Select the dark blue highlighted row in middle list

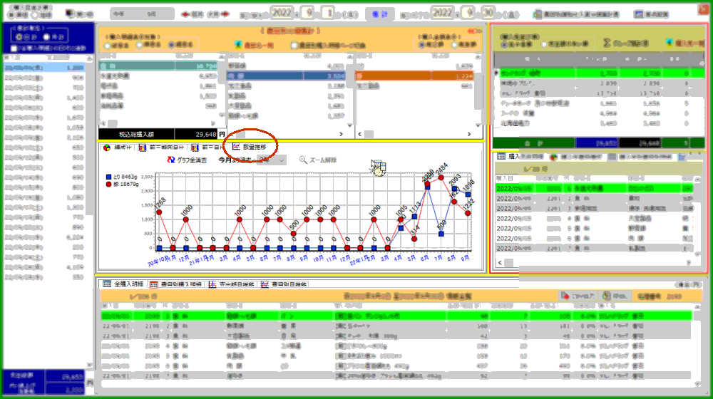pyautogui.click(x=287, y=76)
